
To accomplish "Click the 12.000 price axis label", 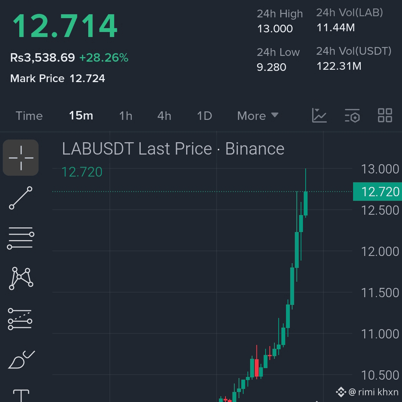I will (x=380, y=252).
